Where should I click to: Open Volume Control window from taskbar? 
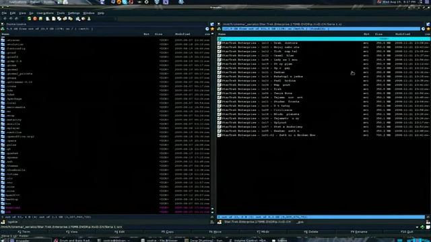248,241
